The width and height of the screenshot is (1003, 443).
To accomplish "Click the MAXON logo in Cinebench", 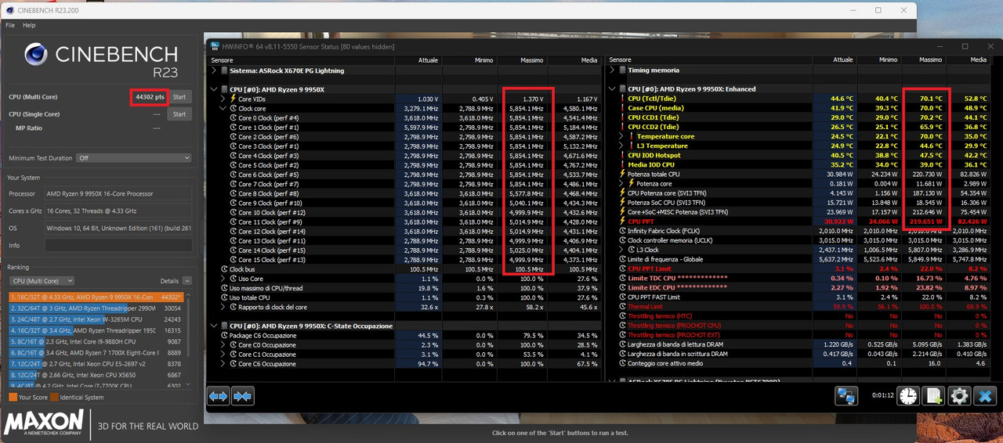I will [x=45, y=423].
